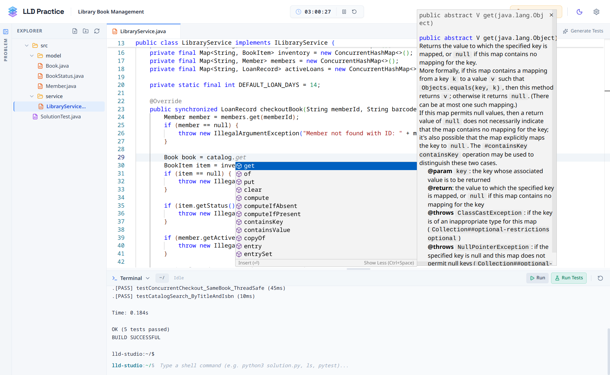Choose 'containsValue' suggestion
This screenshot has height=375, width=610.
(x=326, y=230)
